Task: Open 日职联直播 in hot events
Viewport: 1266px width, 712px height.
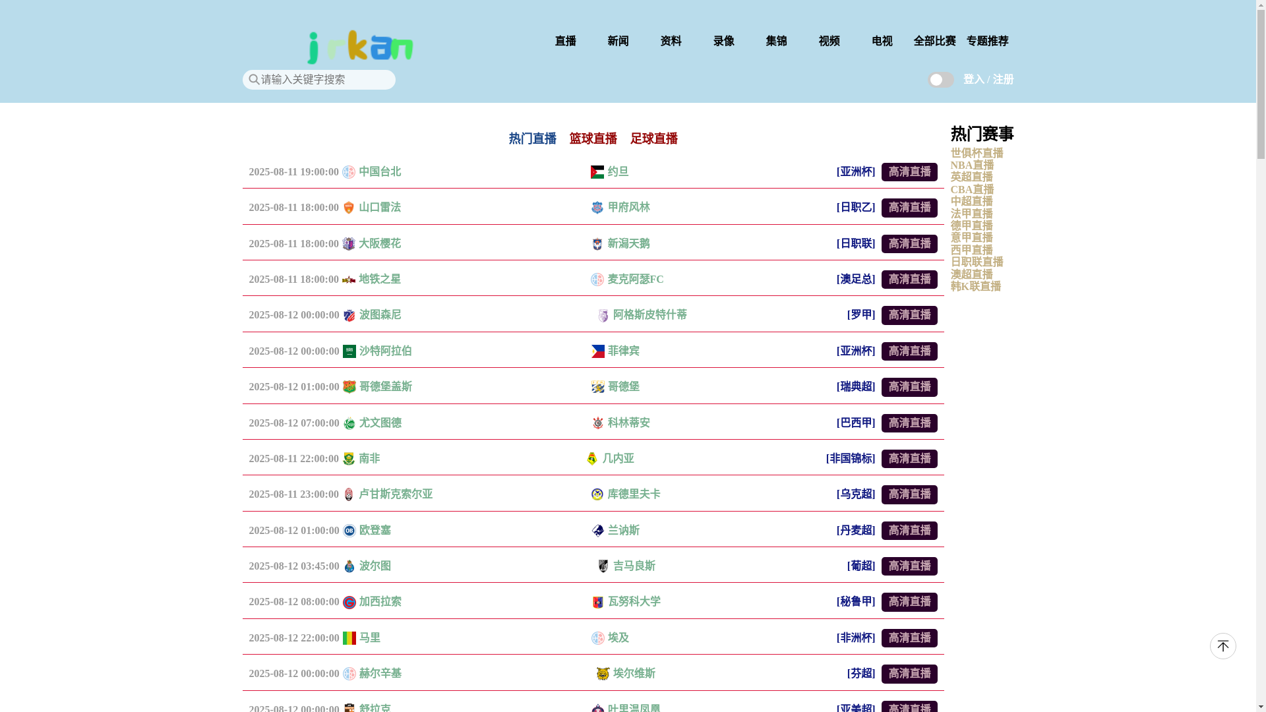Action: tap(977, 262)
